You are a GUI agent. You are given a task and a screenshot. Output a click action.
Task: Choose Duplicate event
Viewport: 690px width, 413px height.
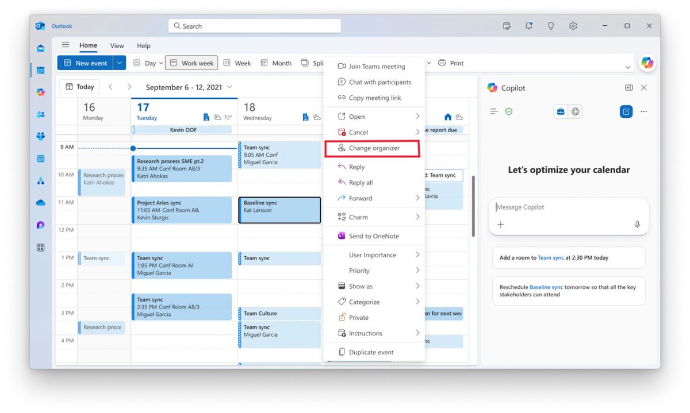(x=374, y=352)
